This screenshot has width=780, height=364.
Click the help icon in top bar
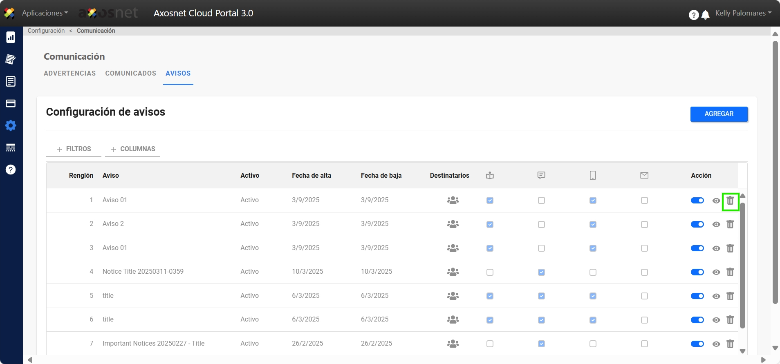[693, 15]
